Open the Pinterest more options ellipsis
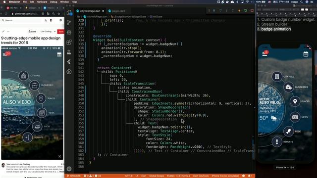Image resolution: width=317 pixels, height=178 pixels. [8, 32]
